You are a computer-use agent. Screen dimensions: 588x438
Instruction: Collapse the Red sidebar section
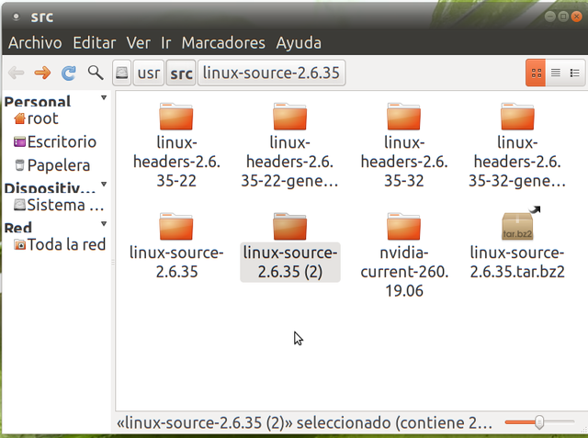(x=104, y=224)
